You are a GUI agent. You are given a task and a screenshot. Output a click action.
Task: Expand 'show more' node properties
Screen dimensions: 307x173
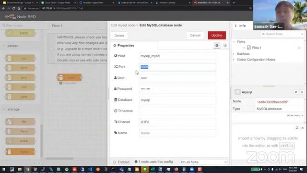295,115
